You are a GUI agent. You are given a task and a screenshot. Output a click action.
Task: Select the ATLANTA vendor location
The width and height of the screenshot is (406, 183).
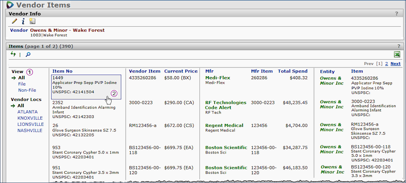pyautogui.click(x=27, y=112)
